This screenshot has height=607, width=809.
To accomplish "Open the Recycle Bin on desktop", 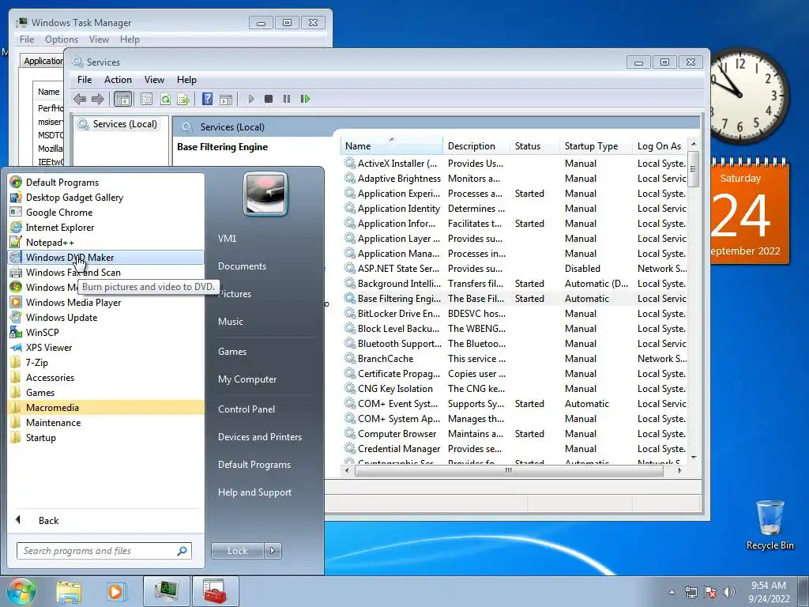I will [x=769, y=525].
